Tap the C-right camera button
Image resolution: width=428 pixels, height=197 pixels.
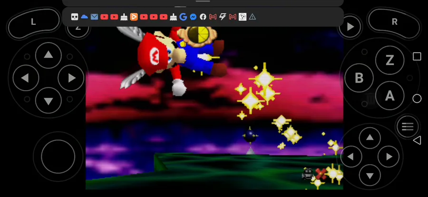(389, 156)
